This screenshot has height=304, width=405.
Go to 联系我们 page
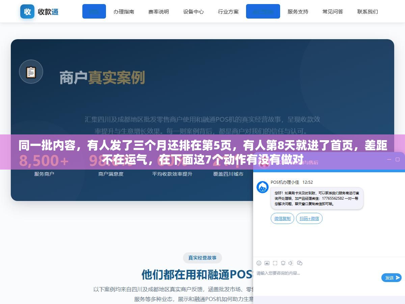368,11
